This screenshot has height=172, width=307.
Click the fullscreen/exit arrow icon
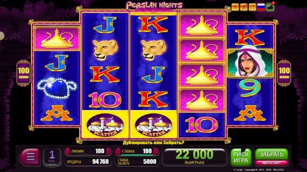pos(253,7)
